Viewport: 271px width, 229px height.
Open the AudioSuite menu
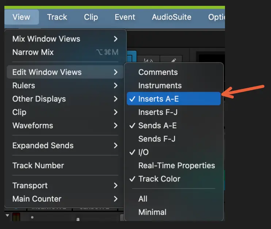click(x=171, y=17)
